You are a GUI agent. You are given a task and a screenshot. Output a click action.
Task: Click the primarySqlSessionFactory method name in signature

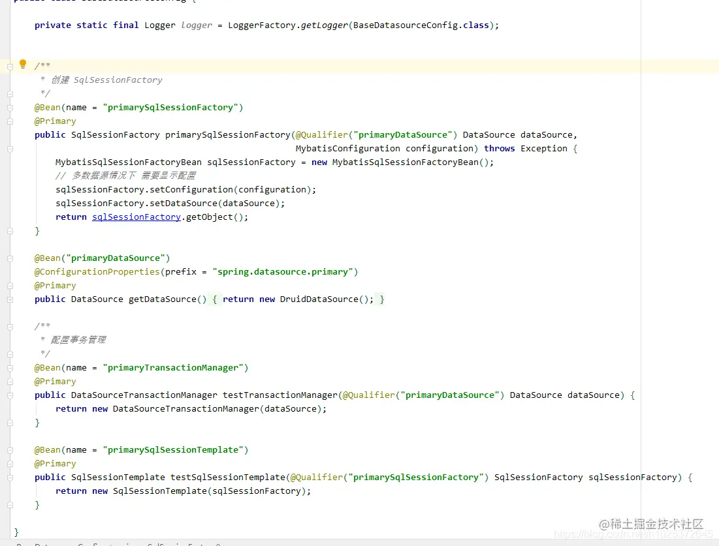(x=227, y=134)
